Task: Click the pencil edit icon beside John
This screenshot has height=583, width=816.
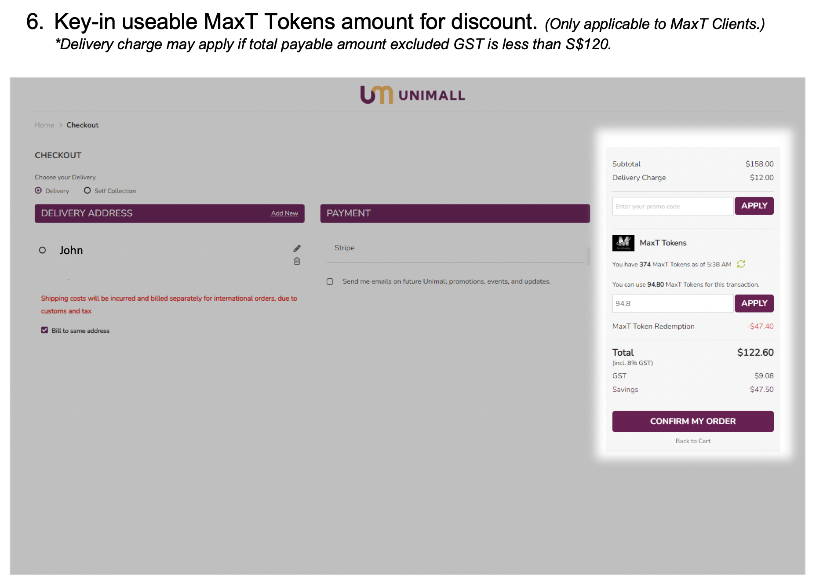Action: click(x=297, y=248)
